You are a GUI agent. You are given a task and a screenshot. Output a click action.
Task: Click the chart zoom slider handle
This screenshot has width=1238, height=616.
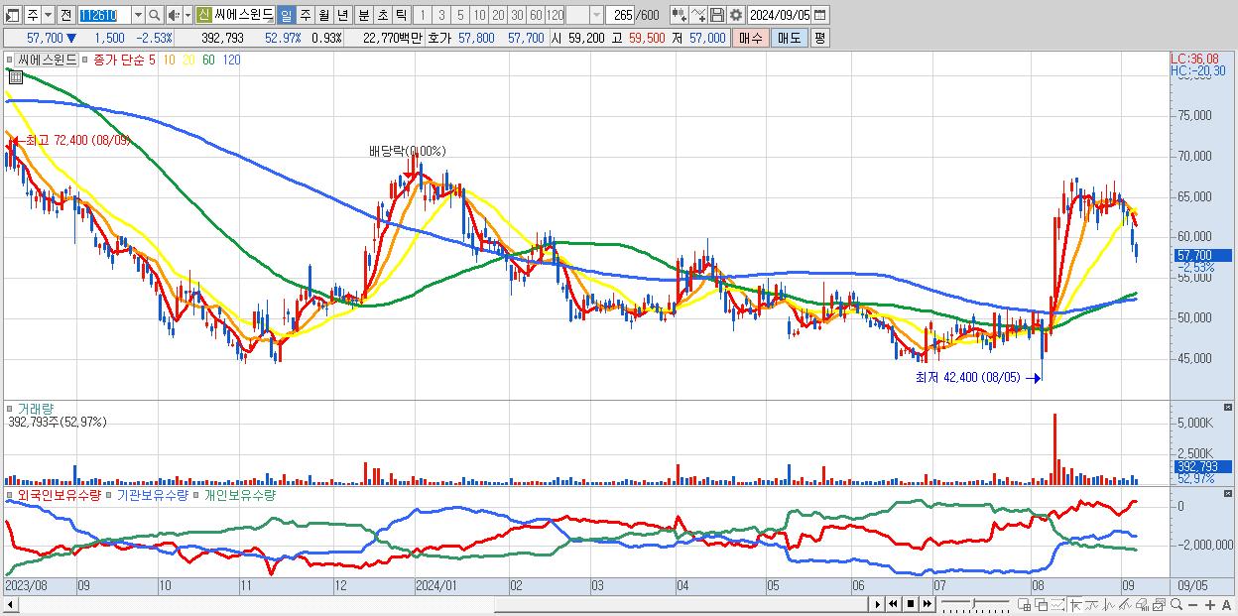coord(974,603)
